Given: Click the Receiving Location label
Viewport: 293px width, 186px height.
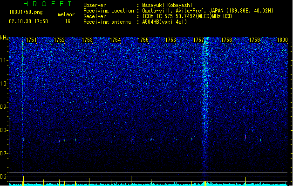Looking at the screenshot, I should pos(109,11).
